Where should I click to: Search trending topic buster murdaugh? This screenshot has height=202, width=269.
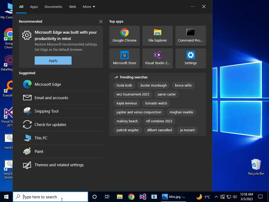153,85
